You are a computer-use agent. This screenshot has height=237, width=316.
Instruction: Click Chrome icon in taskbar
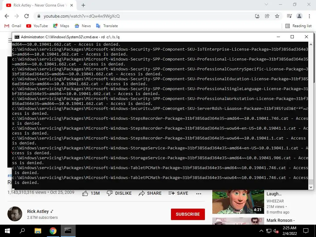[53, 231]
